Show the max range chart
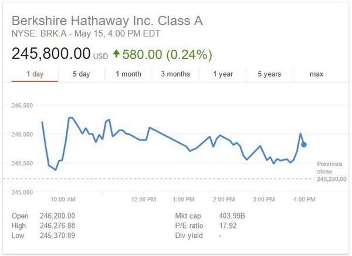The image size is (352, 256). click(x=316, y=74)
